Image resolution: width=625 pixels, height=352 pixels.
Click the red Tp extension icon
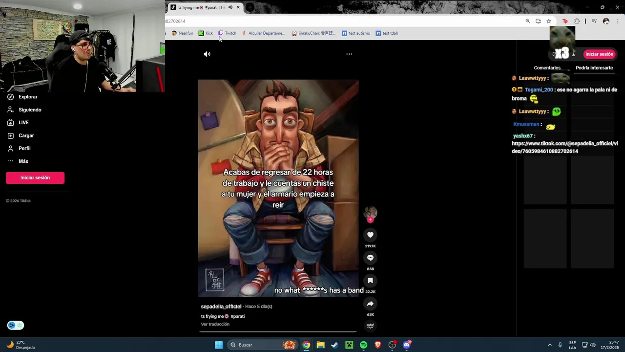tap(565, 21)
